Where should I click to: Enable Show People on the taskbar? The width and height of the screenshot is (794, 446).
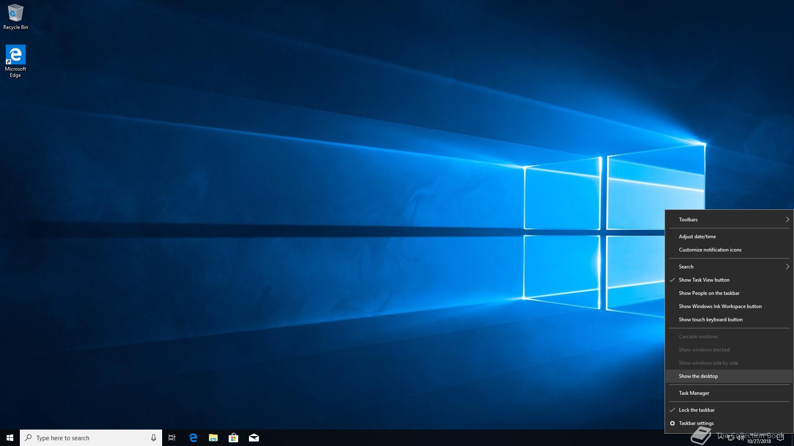coord(709,293)
